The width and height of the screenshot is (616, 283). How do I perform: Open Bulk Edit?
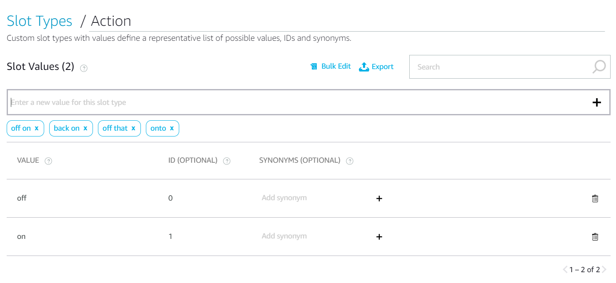331,66
